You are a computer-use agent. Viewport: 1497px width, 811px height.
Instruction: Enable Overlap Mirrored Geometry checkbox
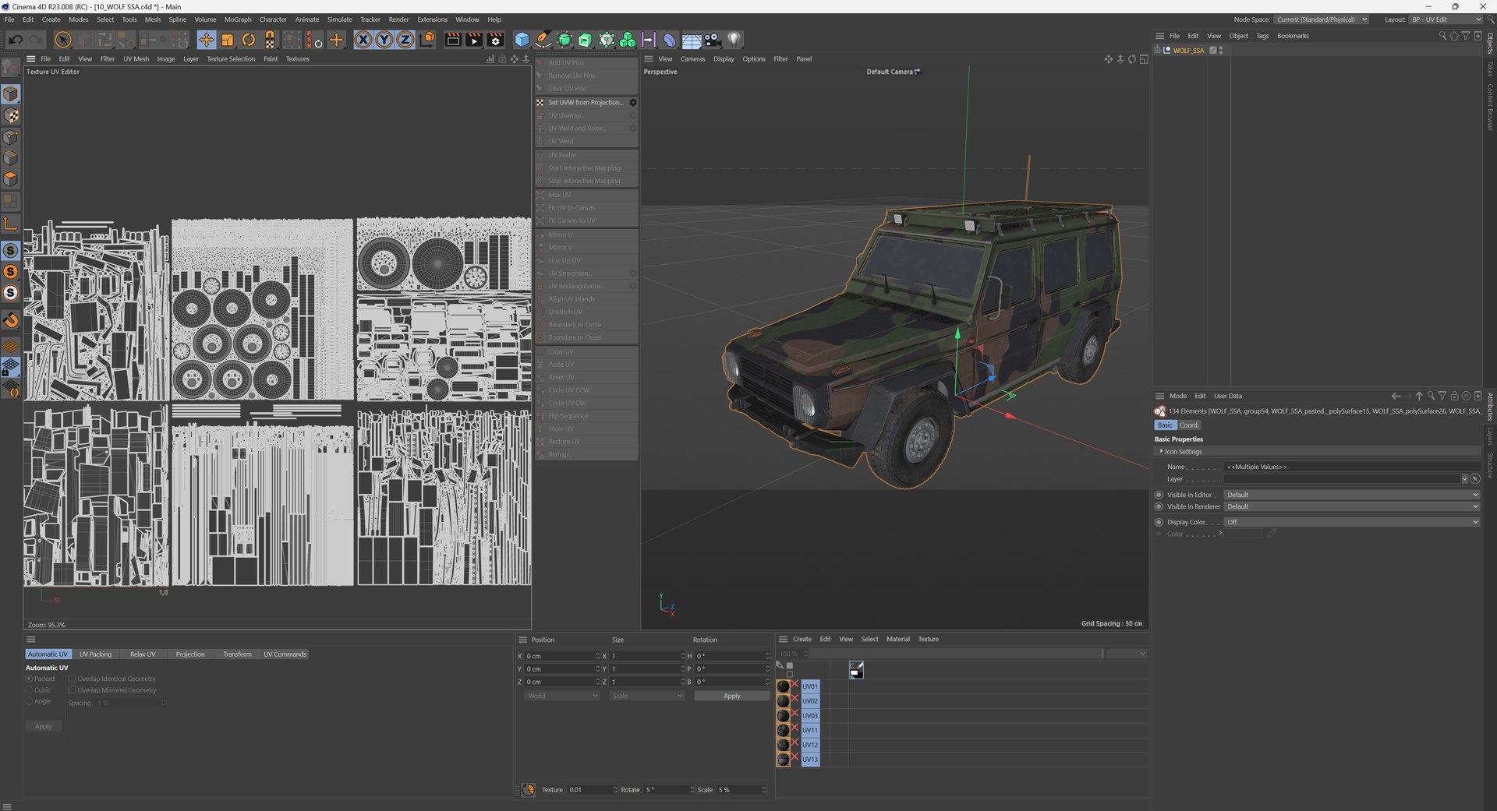pyautogui.click(x=72, y=690)
